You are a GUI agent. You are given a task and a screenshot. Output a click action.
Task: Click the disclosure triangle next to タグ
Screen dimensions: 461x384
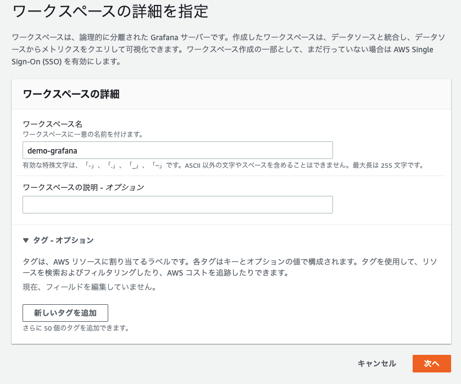point(26,240)
